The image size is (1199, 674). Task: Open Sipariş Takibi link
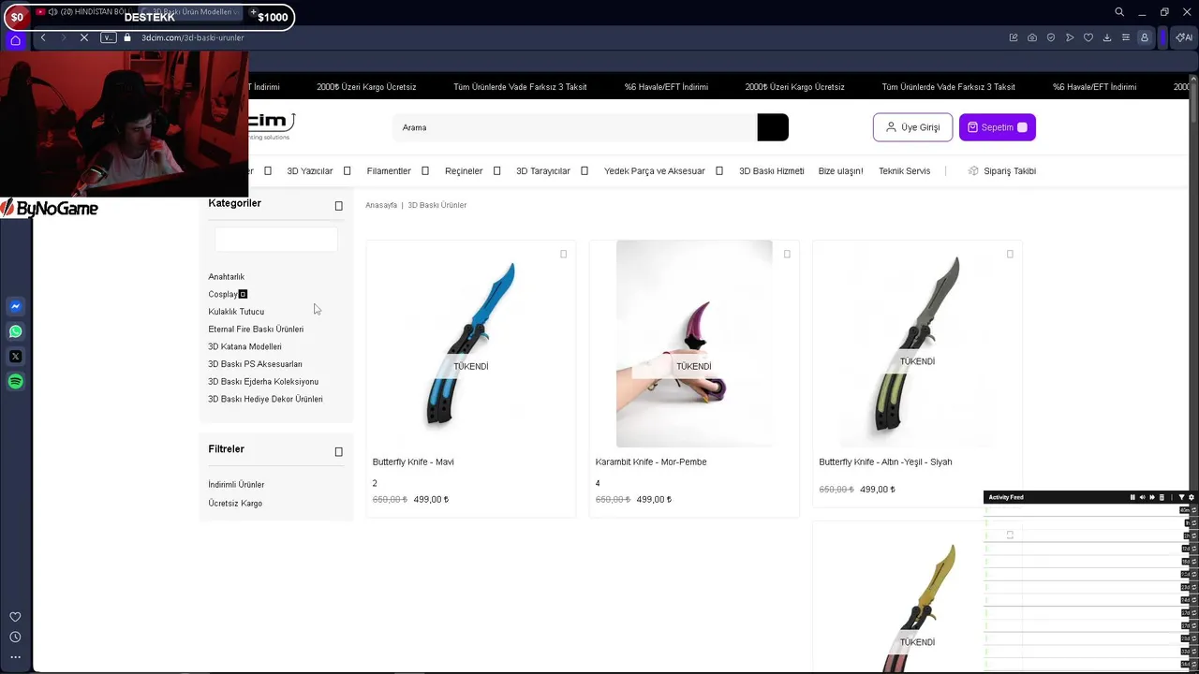tap(1002, 171)
